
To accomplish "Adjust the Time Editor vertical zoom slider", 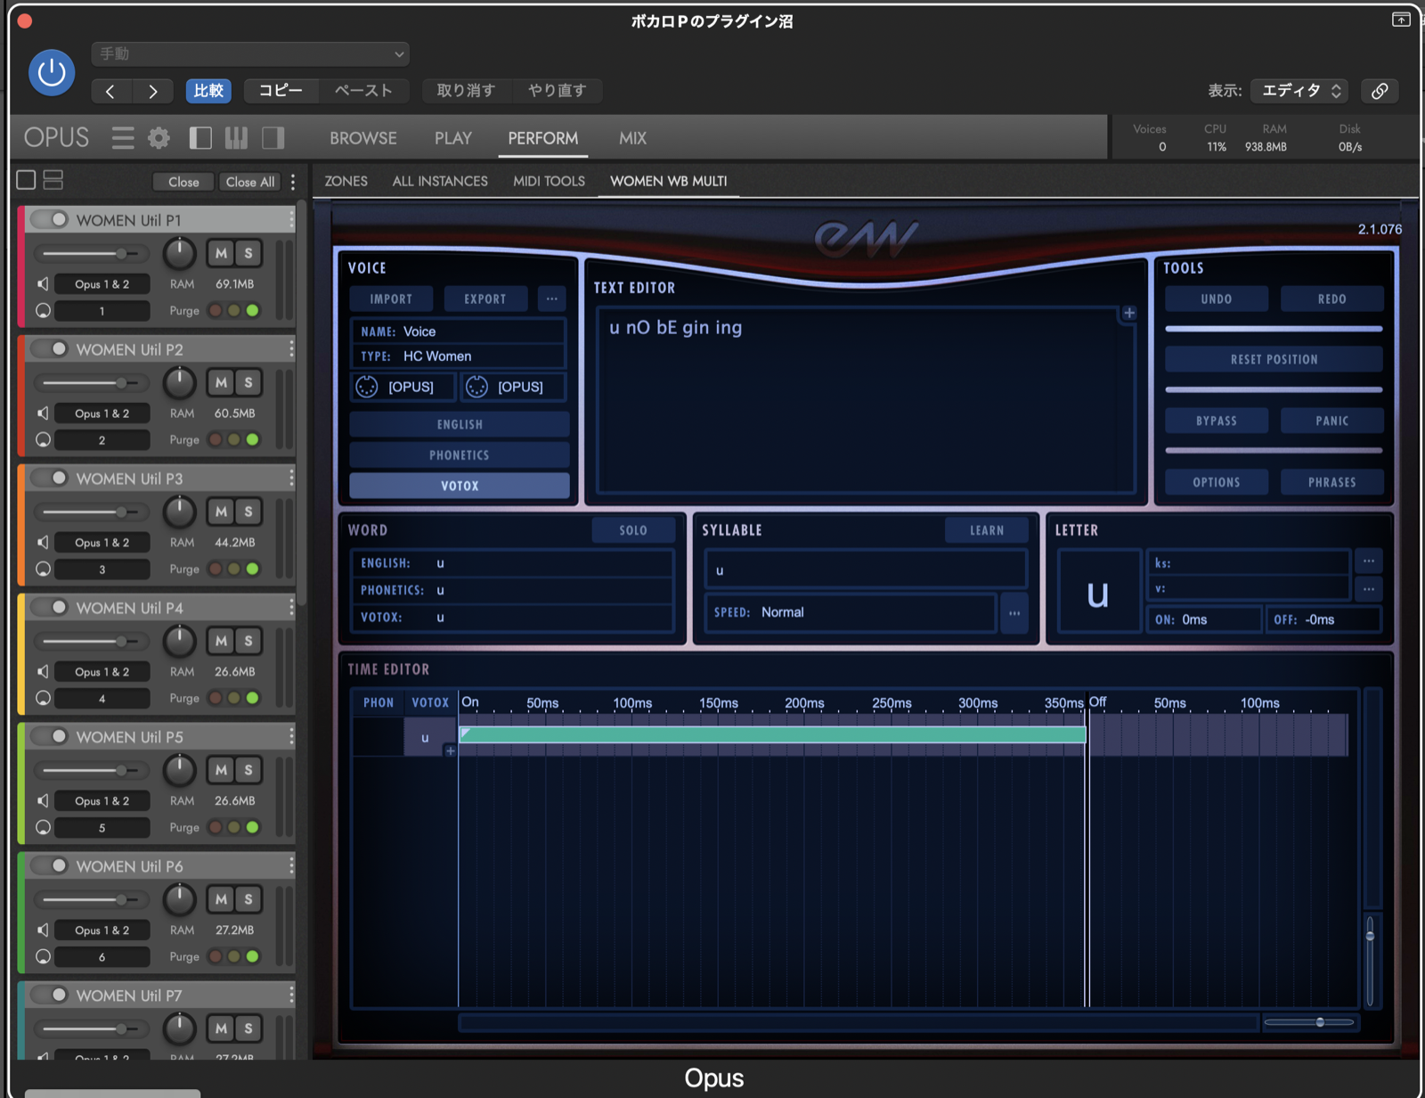I will click(1370, 960).
